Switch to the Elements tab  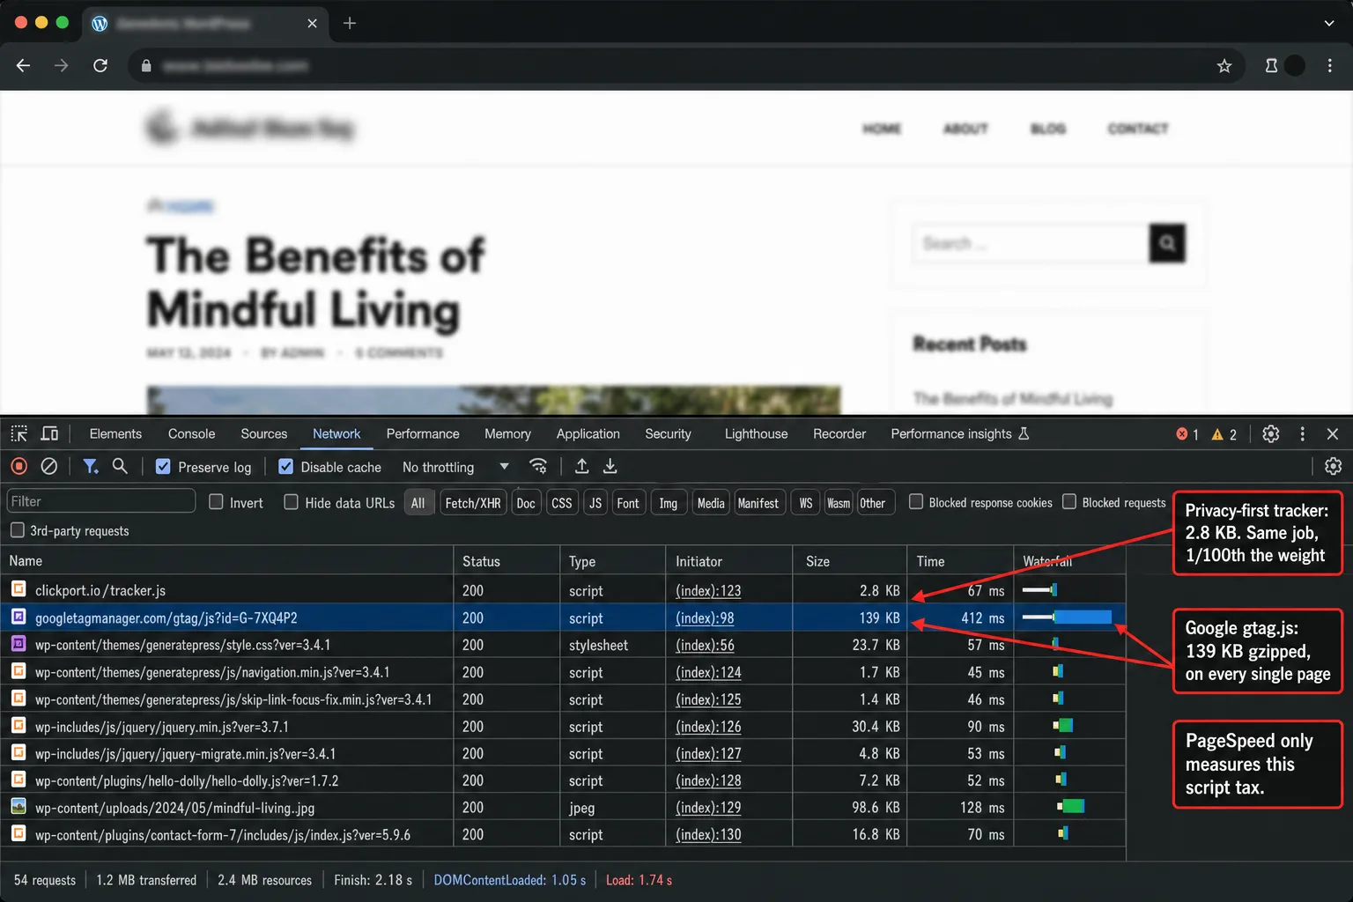[115, 434]
